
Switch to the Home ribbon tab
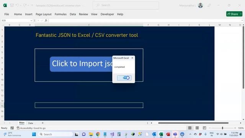coord(18,14)
